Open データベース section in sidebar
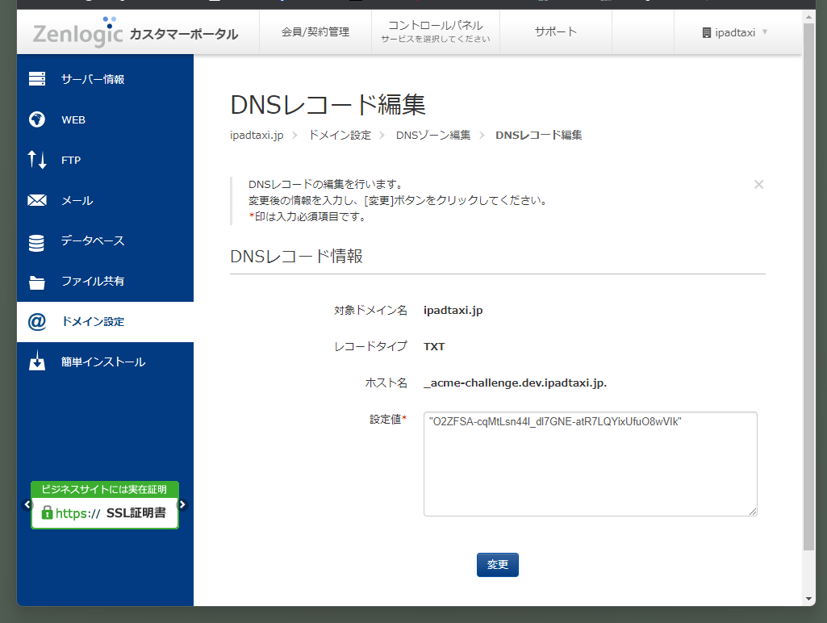827x623 pixels. [105, 240]
